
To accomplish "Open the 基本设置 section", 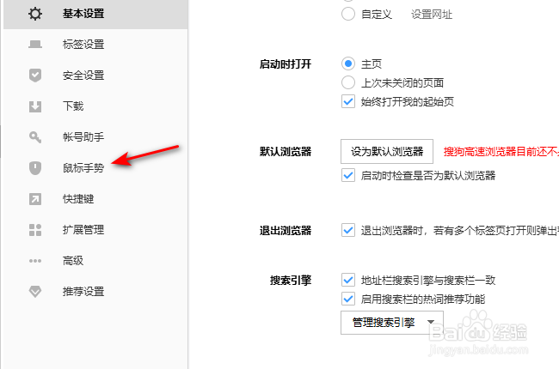I will 95,14.
